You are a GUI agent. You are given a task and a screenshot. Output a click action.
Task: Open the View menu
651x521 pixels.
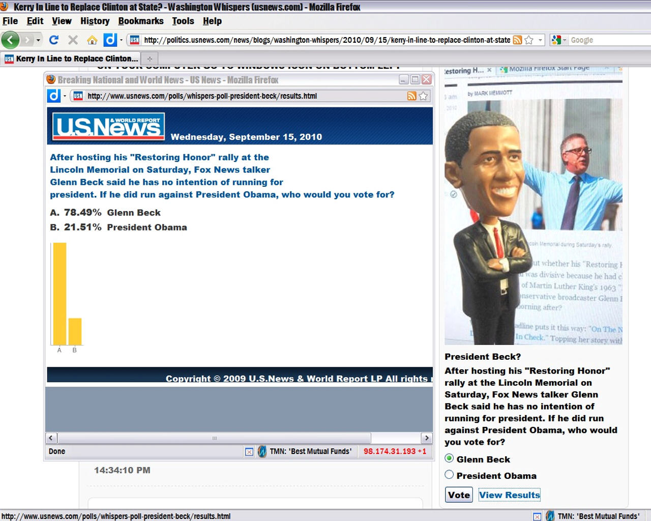coord(62,21)
